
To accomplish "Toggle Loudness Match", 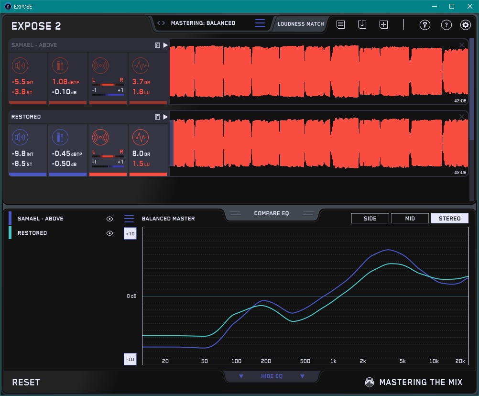I will (x=300, y=23).
